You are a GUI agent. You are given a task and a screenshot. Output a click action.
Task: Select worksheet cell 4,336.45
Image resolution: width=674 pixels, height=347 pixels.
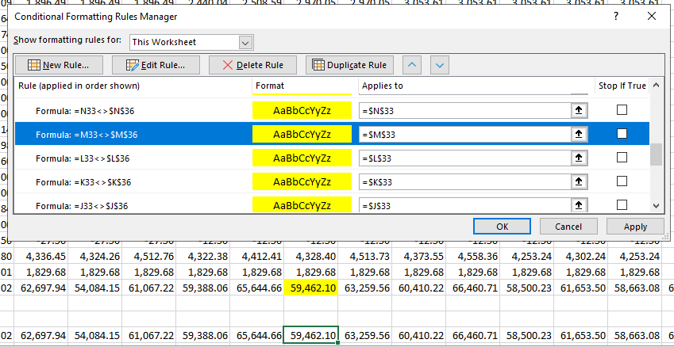click(x=41, y=257)
